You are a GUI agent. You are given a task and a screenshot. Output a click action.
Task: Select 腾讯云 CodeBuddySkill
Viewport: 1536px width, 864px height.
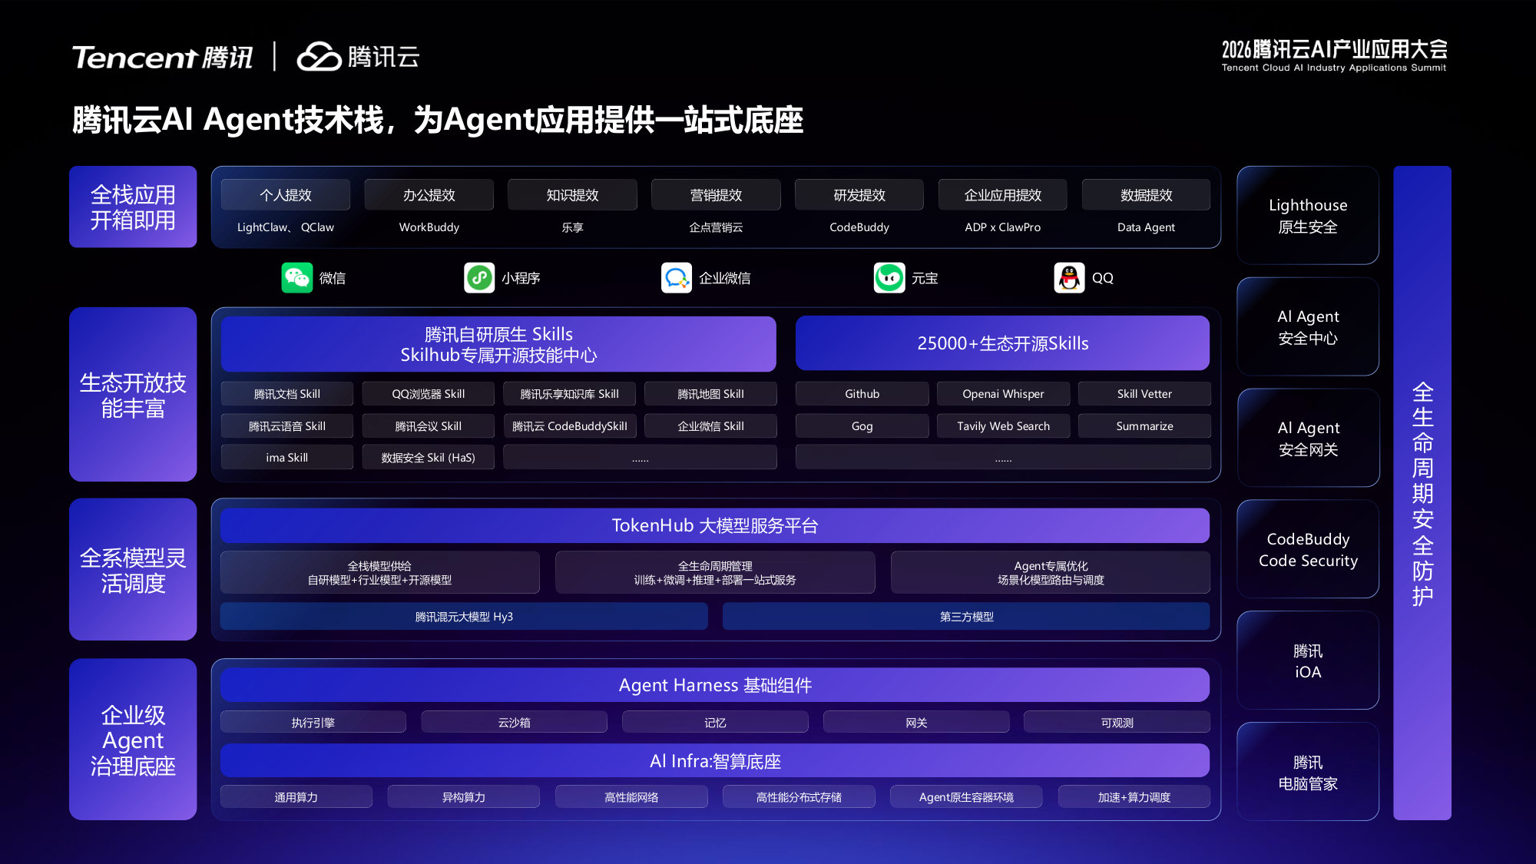569,426
